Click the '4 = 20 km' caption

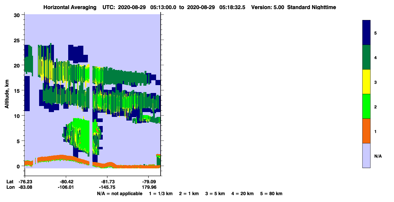point(242,194)
